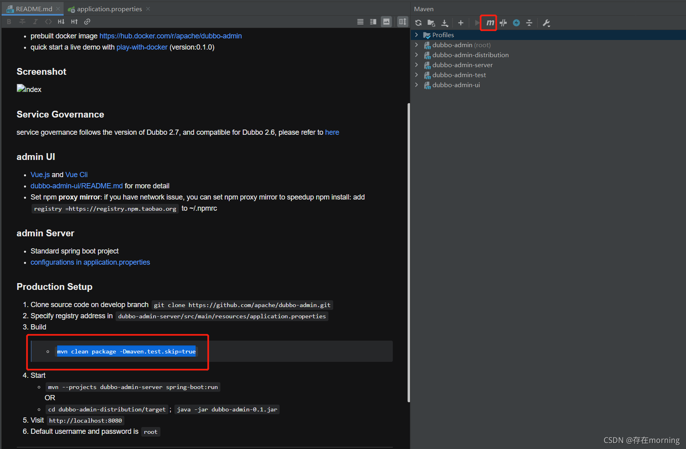Select dubbo-admin-distribution in Maven tree

[548, 55]
